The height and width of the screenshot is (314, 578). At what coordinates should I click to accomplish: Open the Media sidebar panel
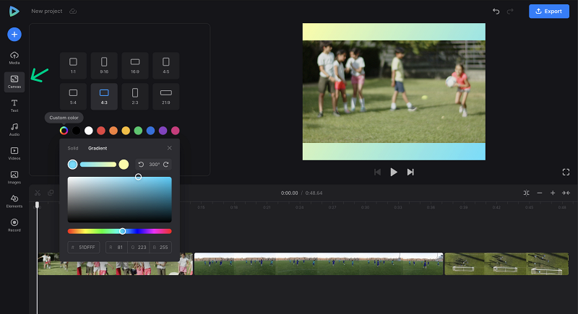14,58
